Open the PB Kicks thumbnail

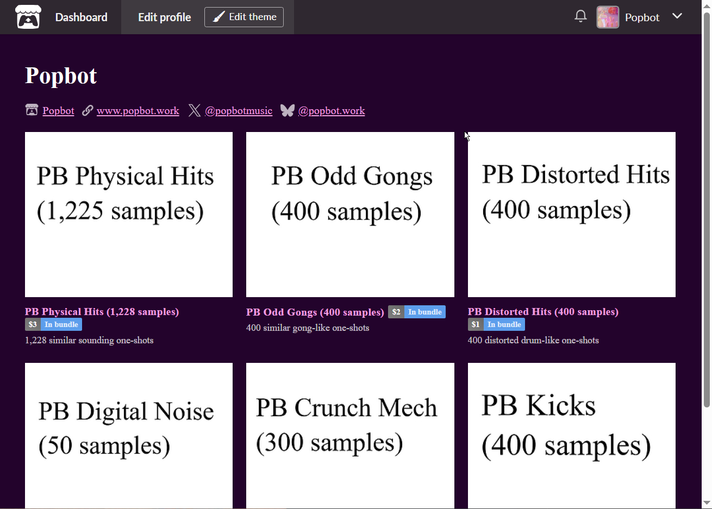571,435
